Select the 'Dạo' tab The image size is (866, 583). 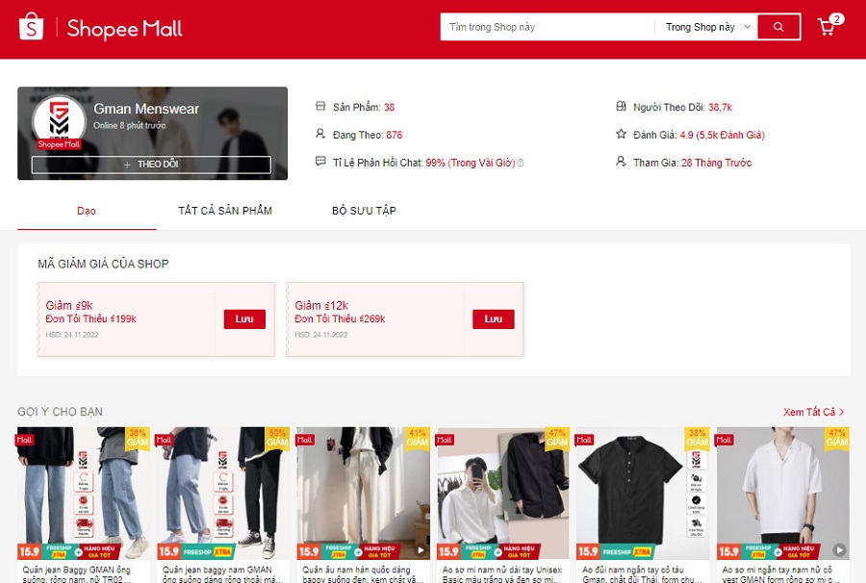(x=87, y=211)
